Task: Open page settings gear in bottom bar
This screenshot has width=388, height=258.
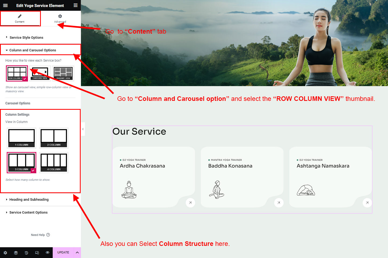Action: (5, 253)
